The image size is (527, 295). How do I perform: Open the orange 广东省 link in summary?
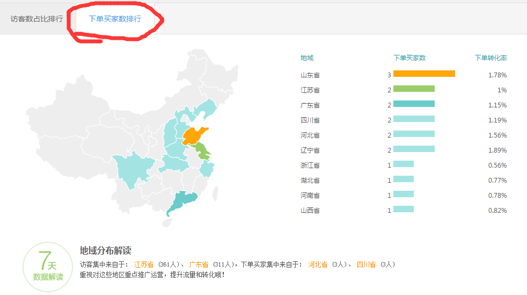199,265
